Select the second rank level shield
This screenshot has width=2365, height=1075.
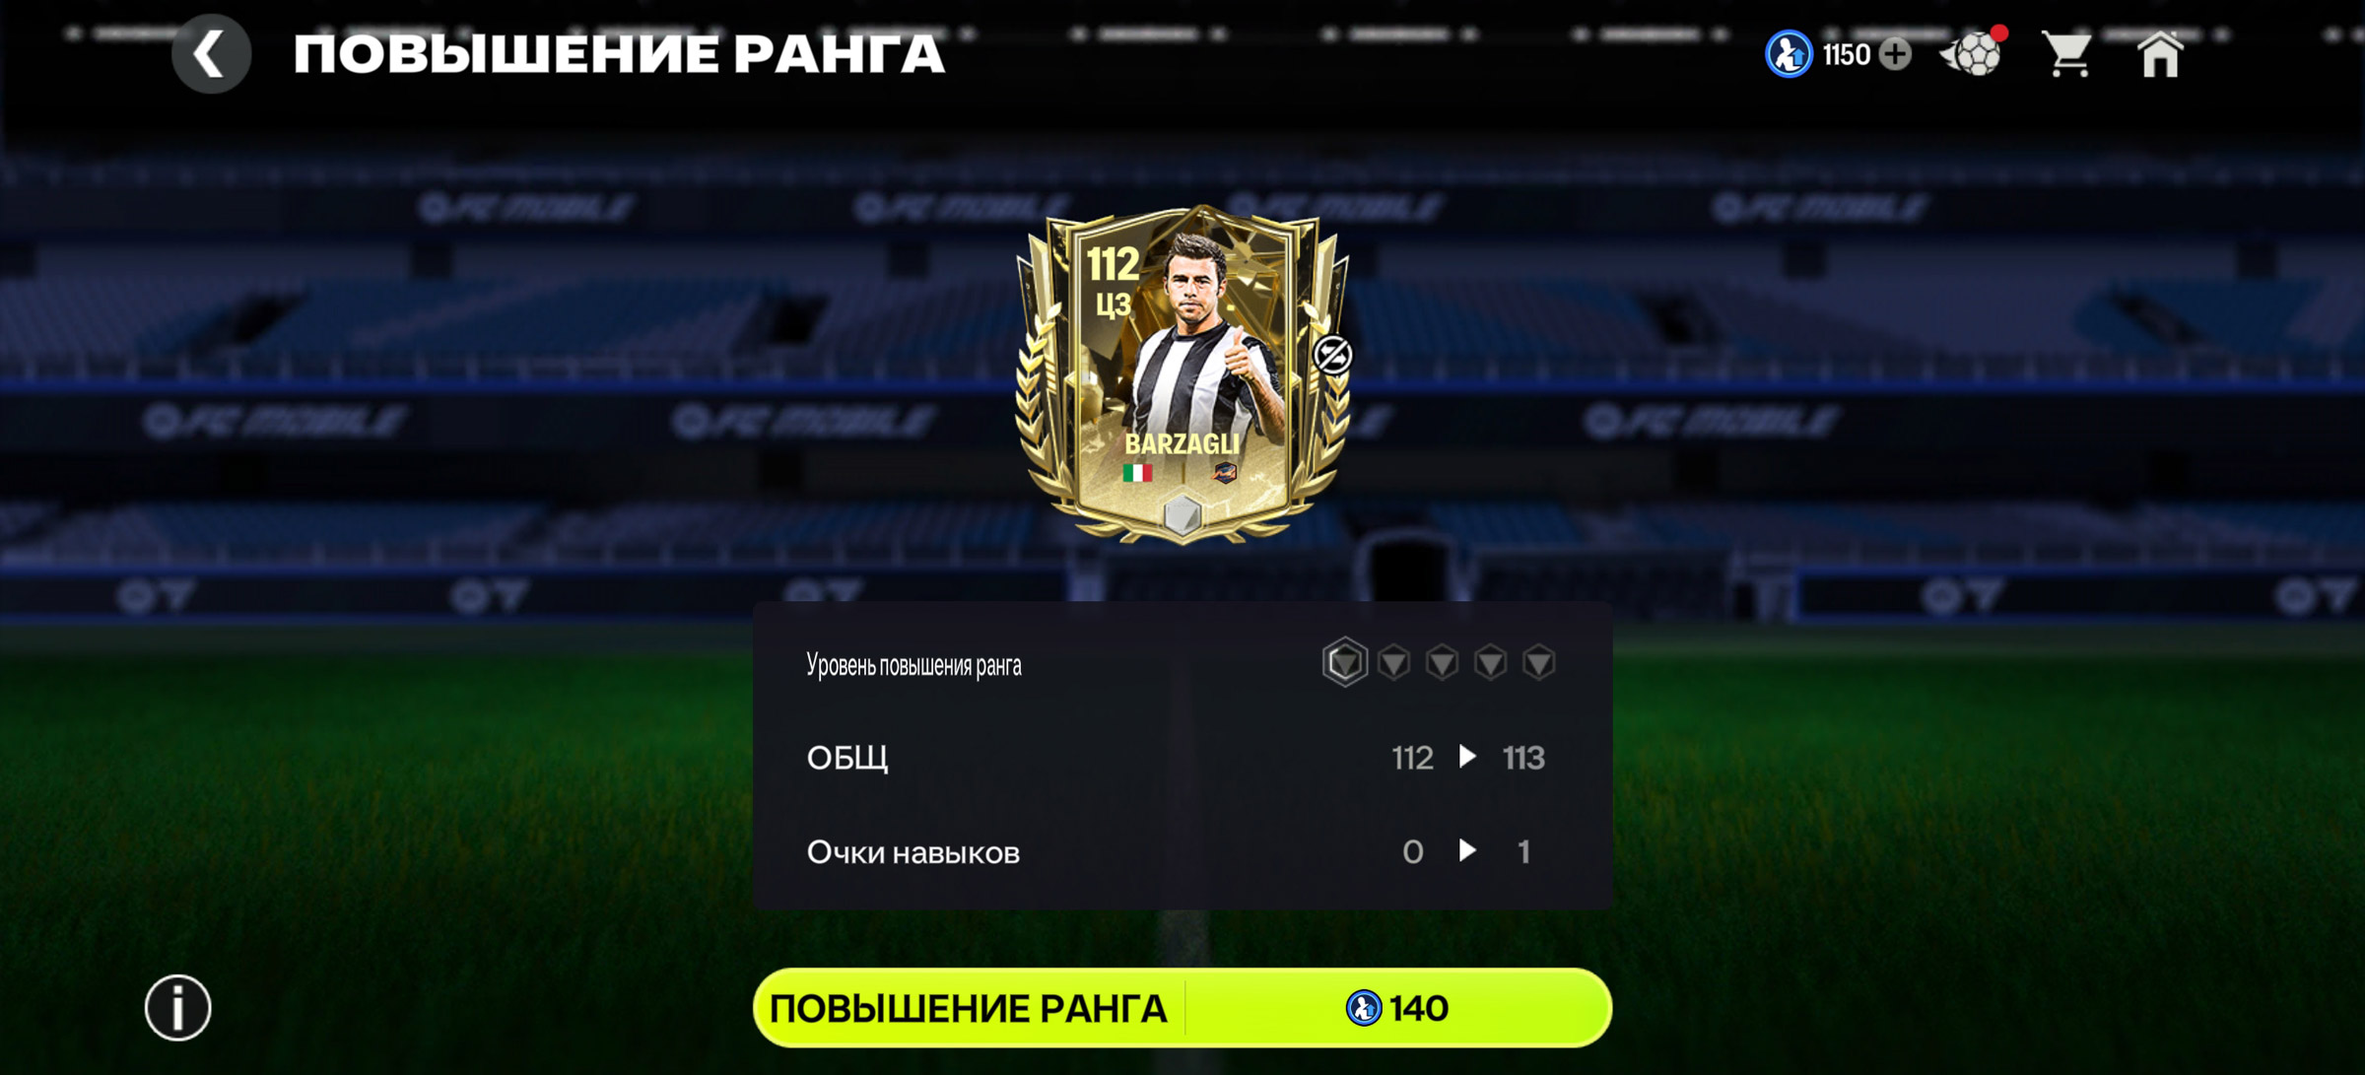tap(1393, 662)
